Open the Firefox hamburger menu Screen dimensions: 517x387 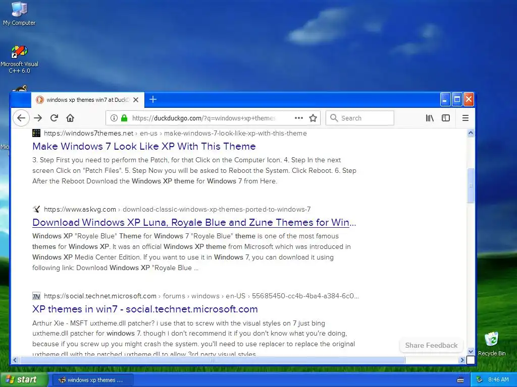coord(465,118)
